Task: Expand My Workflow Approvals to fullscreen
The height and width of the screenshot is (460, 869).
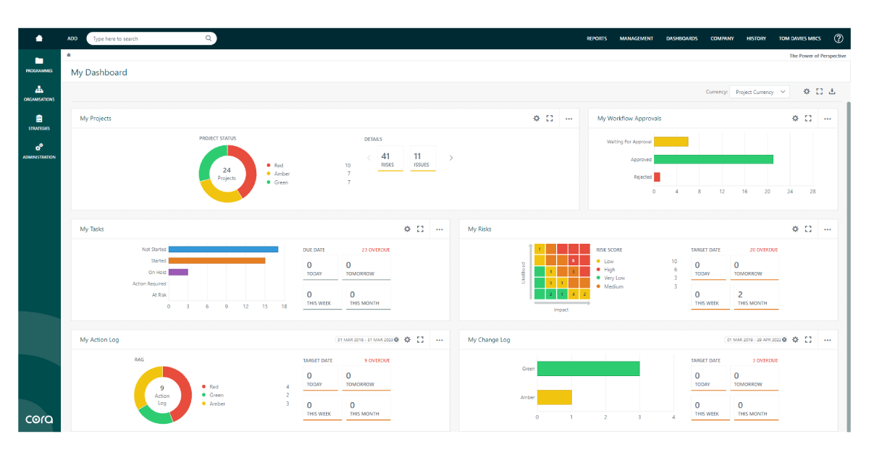Action: coord(808,119)
